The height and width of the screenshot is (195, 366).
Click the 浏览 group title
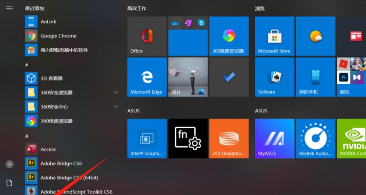[260, 8]
